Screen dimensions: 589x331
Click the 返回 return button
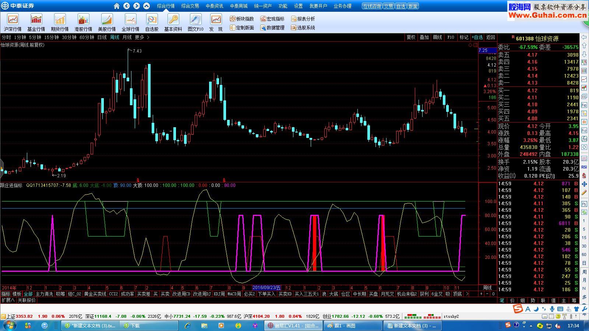(491, 37)
